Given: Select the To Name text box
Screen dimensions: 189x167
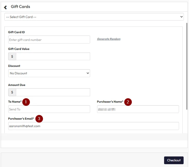Looking at the screenshot, I should pos(49,109).
